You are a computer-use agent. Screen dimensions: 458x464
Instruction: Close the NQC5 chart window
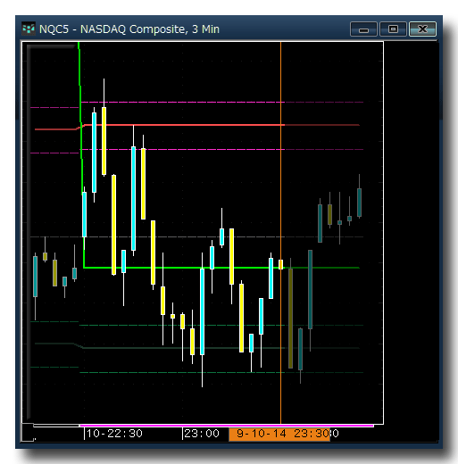[x=422, y=29]
